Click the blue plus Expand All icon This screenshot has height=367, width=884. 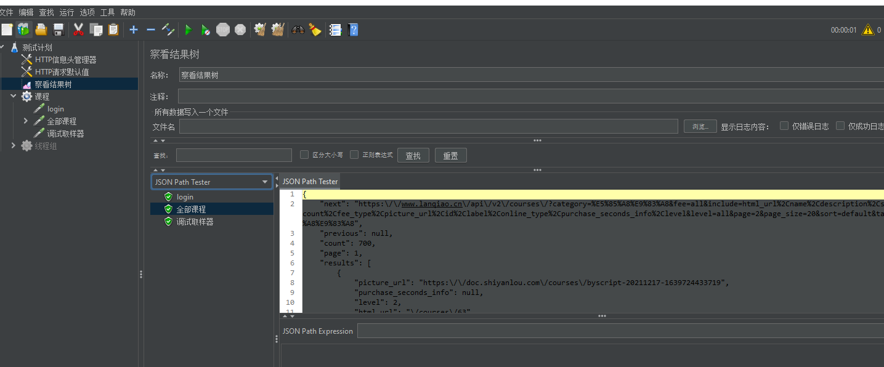[134, 29]
